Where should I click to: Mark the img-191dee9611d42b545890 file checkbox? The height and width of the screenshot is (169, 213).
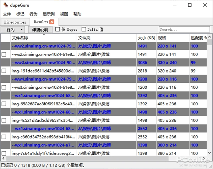4,71
